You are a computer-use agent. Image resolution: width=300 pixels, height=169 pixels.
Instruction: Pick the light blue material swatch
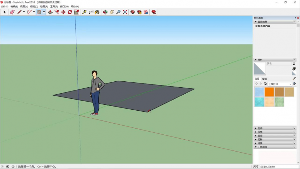coord(259,92)
